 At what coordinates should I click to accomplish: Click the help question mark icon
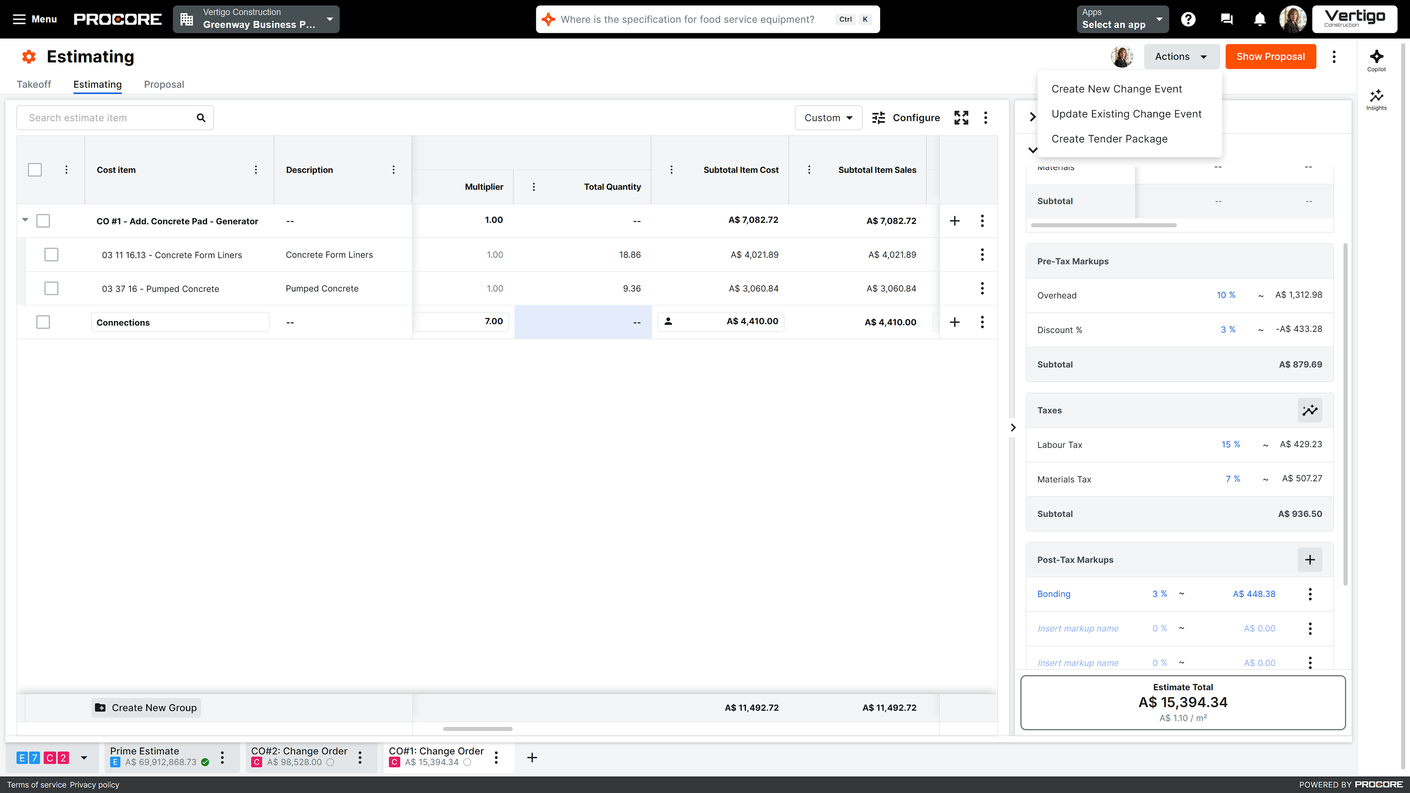(x=1188, y=19)
